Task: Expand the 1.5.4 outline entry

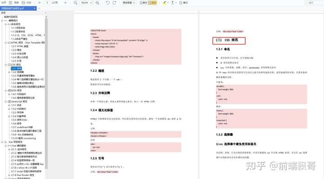Action: (9, 116)
